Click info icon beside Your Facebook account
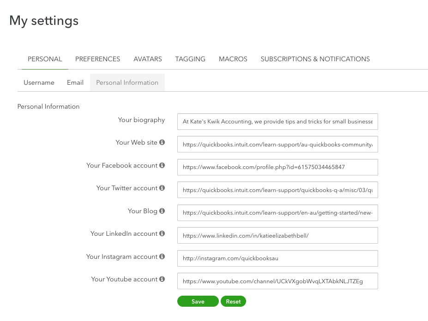 point(162,165)
